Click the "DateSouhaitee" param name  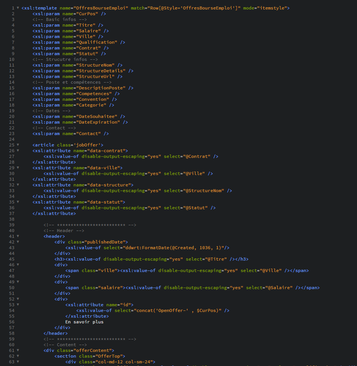(x=97, y=116)
